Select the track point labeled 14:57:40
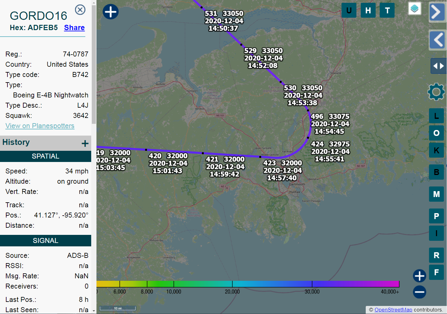Viewport: 447px width, 314px height. 260,157
